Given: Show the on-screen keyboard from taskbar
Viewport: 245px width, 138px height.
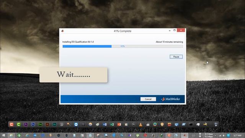Looking at the screenshot, I should pos(193,135).
